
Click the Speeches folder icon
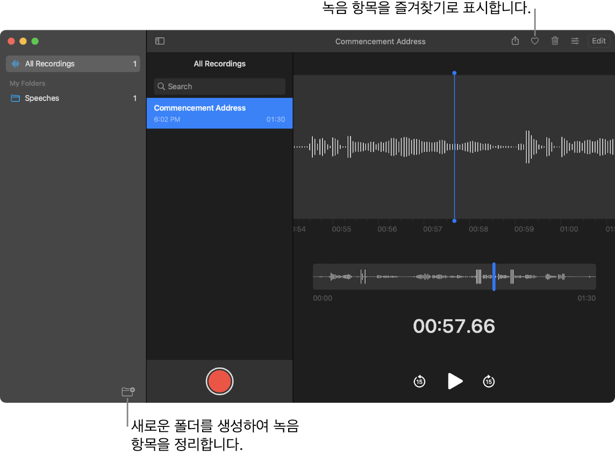[x=15, y=98]
